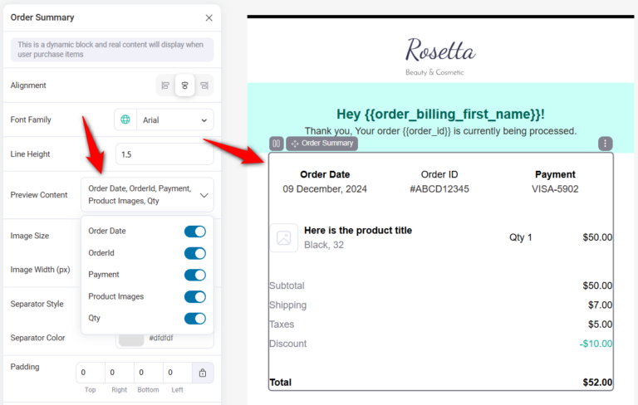Open the Arial font family dropdown

174,120
